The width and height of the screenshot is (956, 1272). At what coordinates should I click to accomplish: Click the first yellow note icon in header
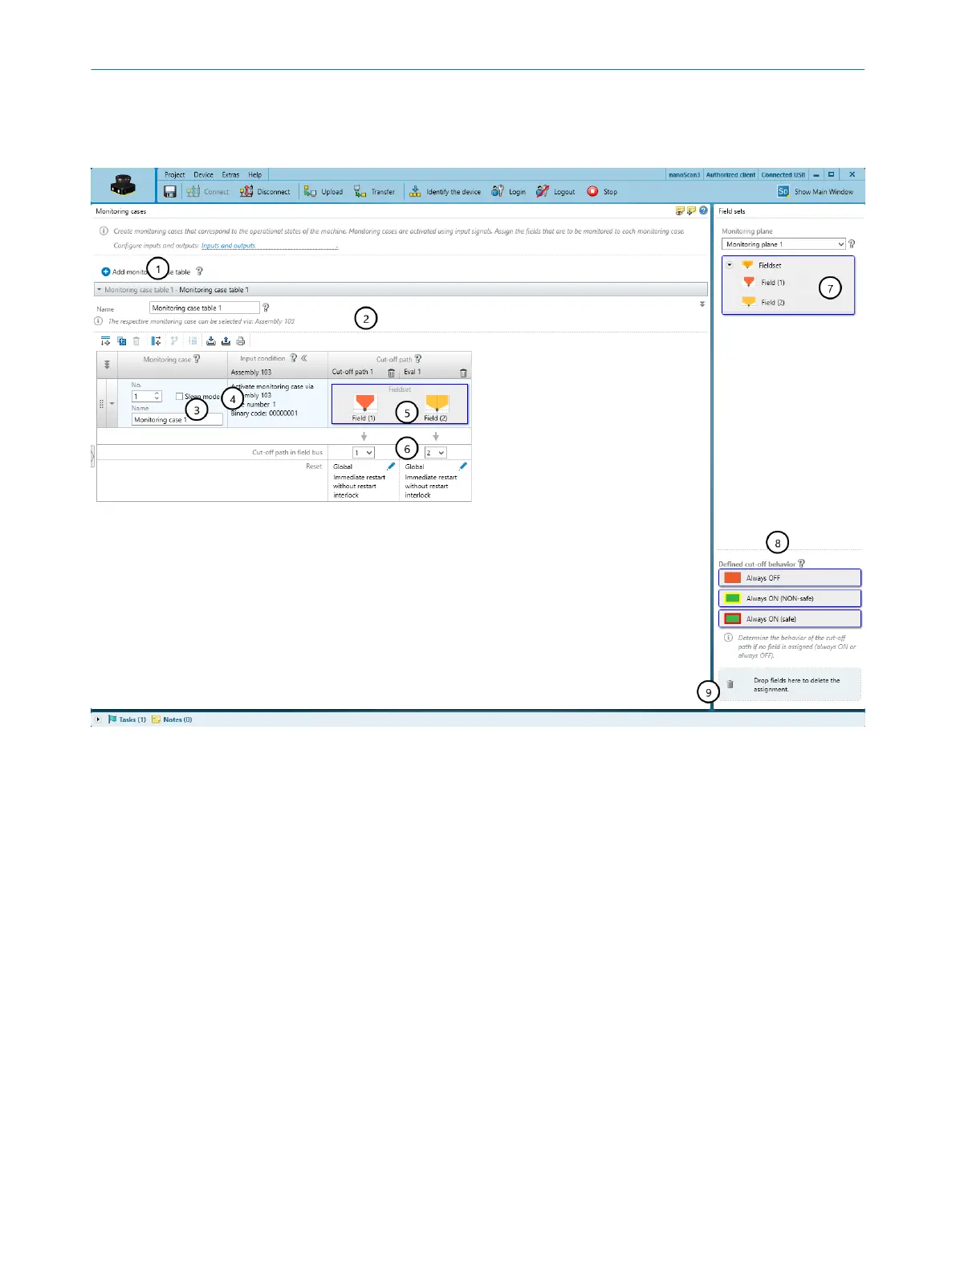click(680, 210)
